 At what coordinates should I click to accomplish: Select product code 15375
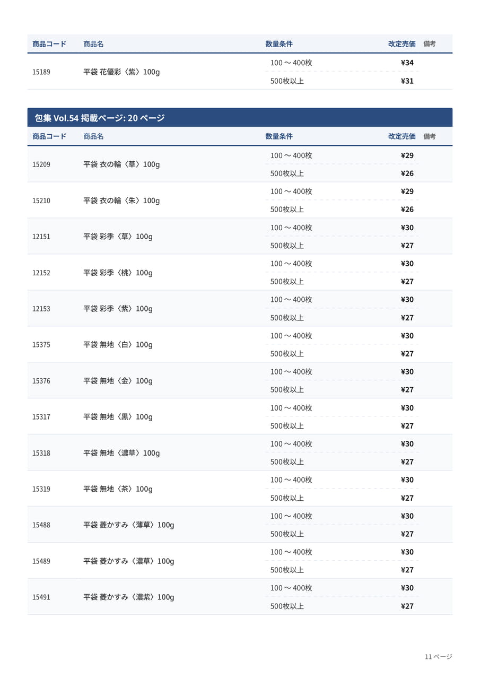click(41, 345)
